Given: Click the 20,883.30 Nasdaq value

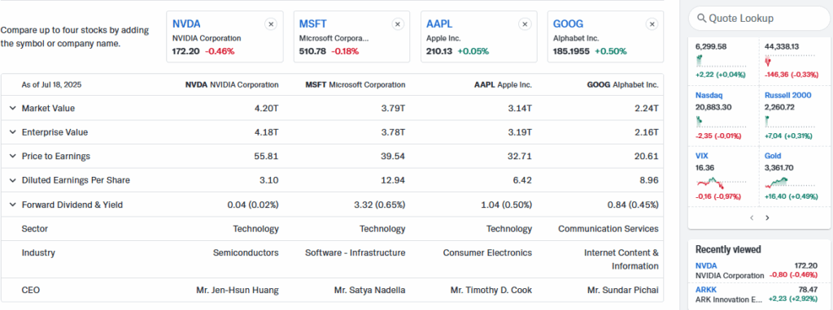Looking at the screenshot, I should (714, 107).
